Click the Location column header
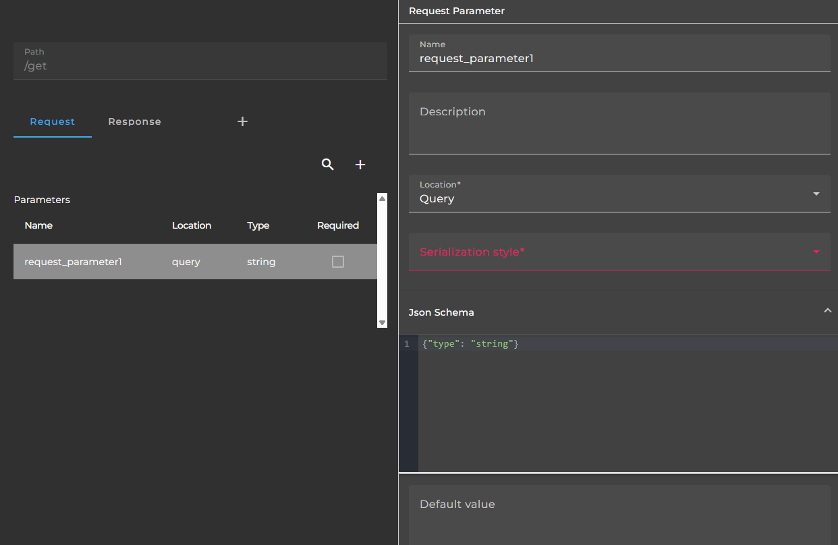 coord(192,225)
